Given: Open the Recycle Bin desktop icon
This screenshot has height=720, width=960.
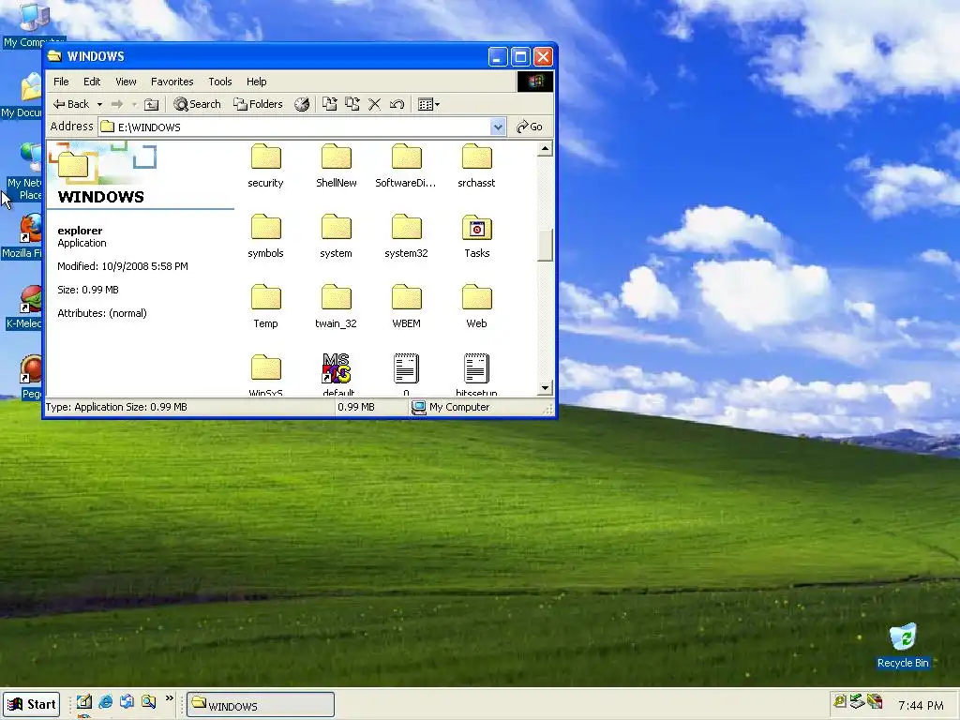Looking at the screenshot, I should click(903, 645).
